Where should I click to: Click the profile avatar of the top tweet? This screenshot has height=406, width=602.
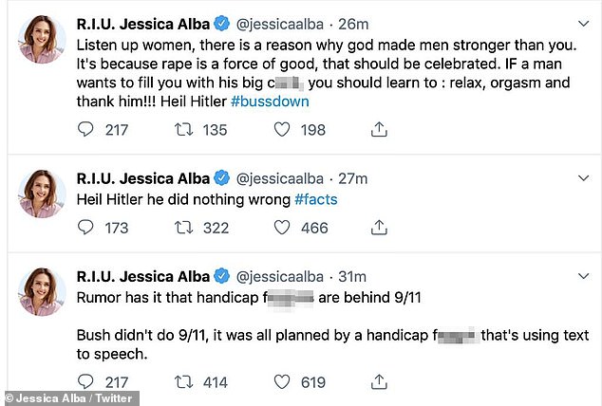click(42, 40)
